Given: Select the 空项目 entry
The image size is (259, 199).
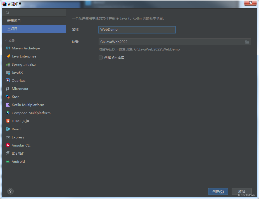Looking at the screenshot, I should (34, 29).
